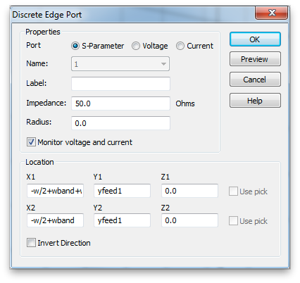
Task: Click the Impedance field showing 50.0
Action: pyautogui.click(x=120, y=103)
